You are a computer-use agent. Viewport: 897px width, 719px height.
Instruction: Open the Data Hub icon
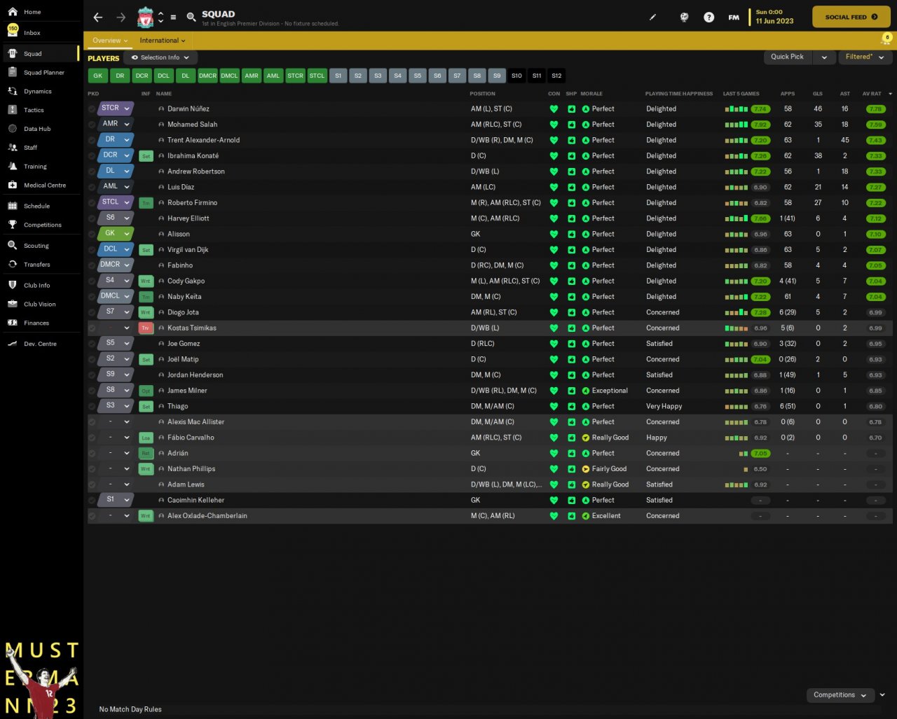point(13,129)
